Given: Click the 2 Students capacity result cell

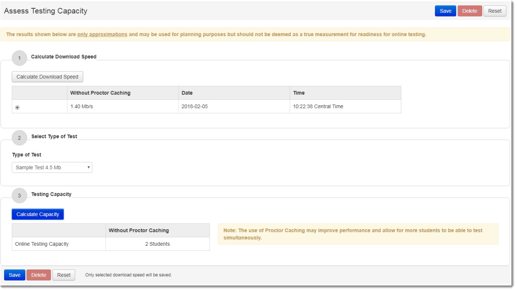Looking at the screenshot, I should pos(158,244).
